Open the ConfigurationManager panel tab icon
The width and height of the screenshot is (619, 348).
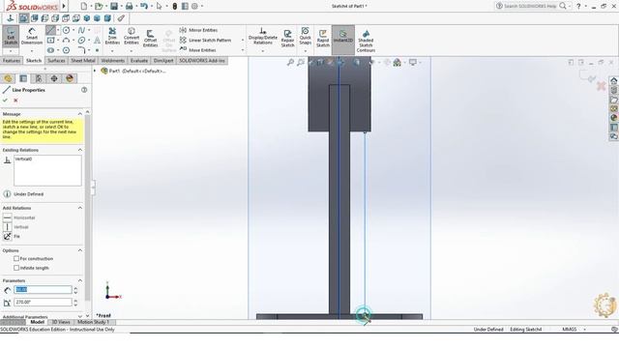(x=39, y=78)
